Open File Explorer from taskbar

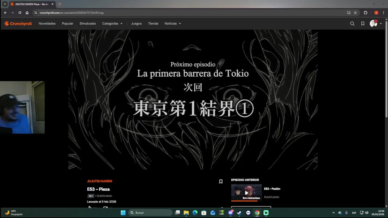pos(186,213)
